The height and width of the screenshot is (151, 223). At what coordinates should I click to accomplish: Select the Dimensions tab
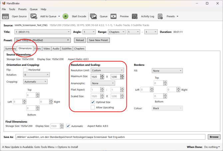[25, 48]
